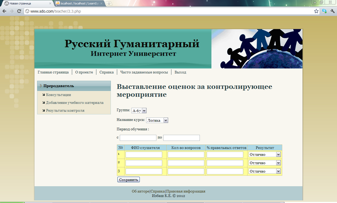
Task: Go back with browser back arrow
Action: click(4, 11)
